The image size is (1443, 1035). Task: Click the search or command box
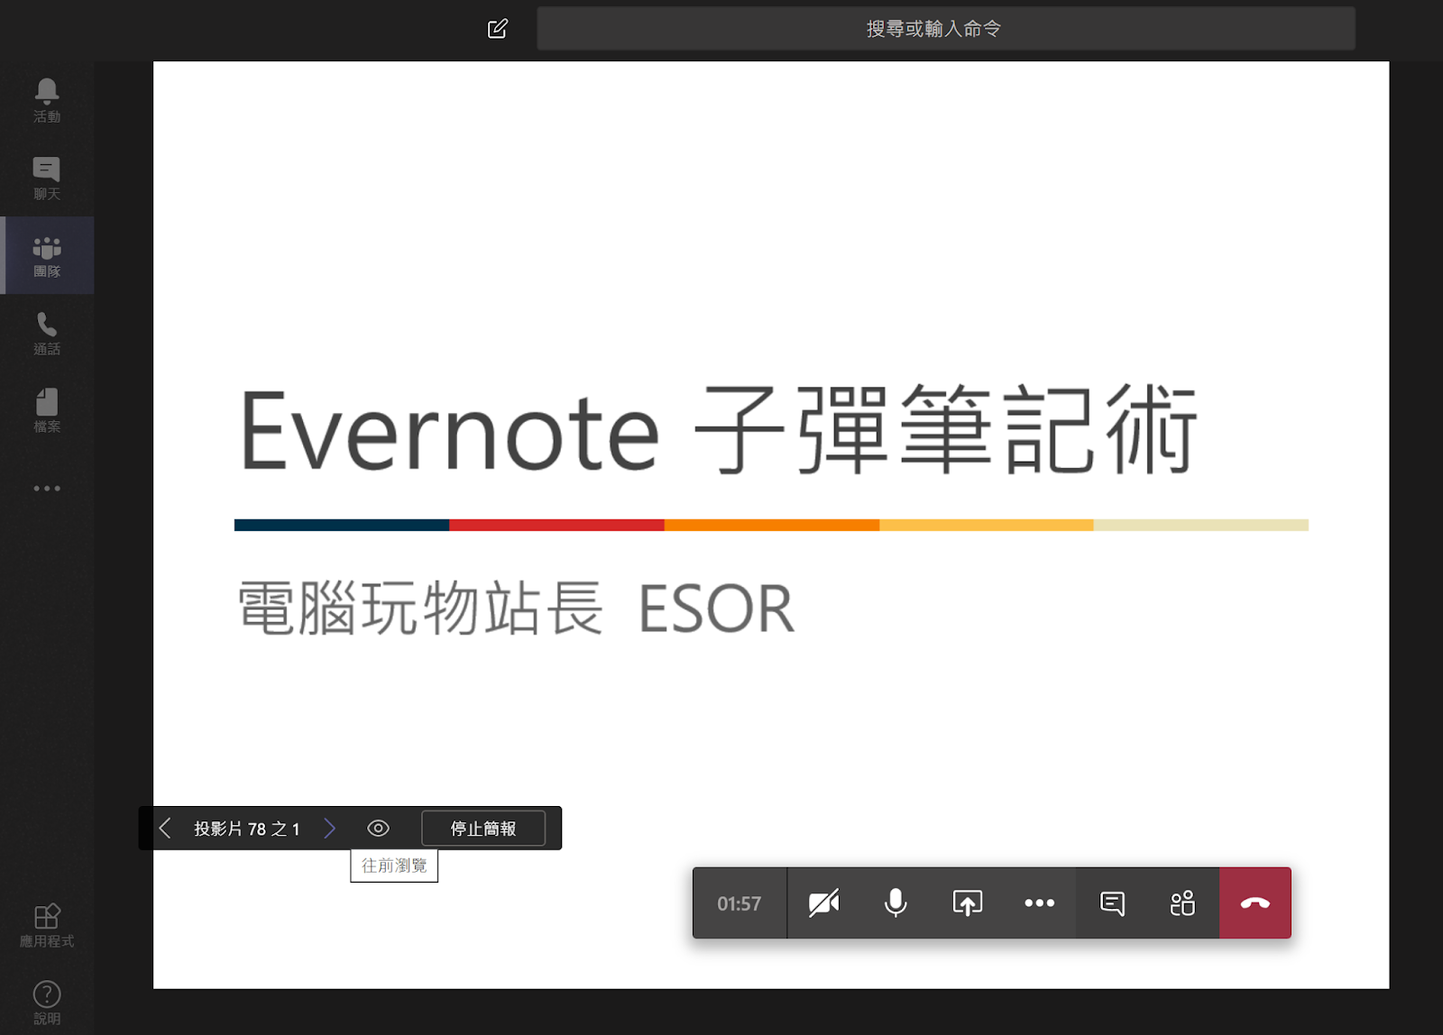[x=945, y=29]
